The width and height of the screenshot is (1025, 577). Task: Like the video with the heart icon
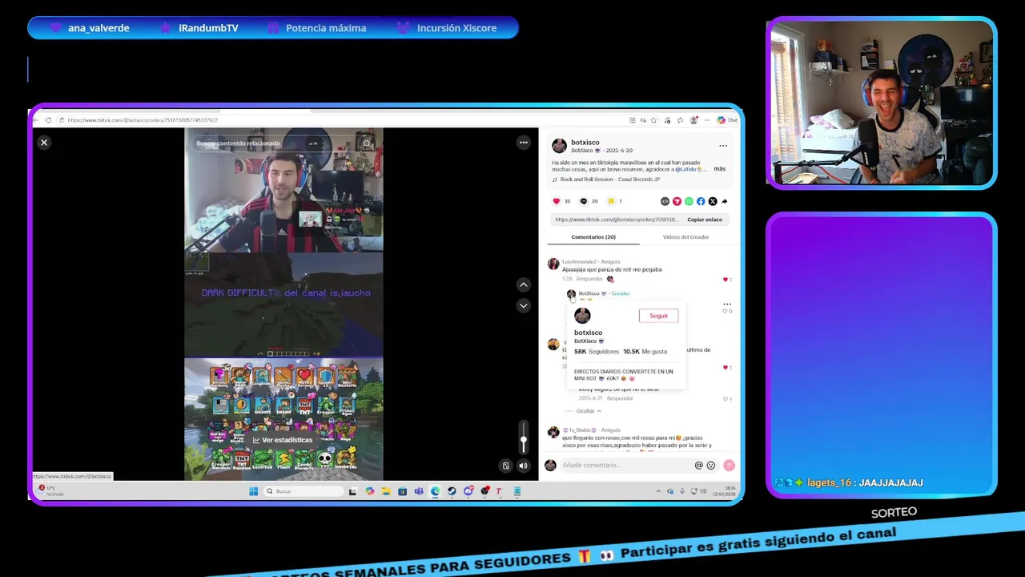pyautogui.click(x=557, y=201)
